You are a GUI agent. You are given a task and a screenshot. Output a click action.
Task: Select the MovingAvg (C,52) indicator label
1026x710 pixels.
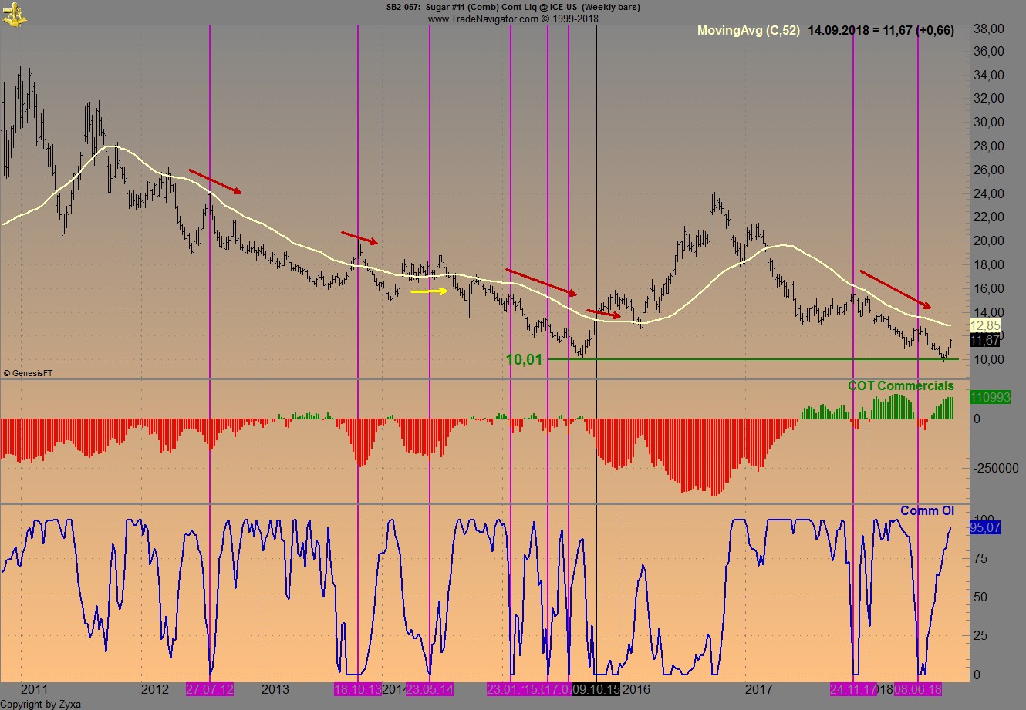[748, 31]
